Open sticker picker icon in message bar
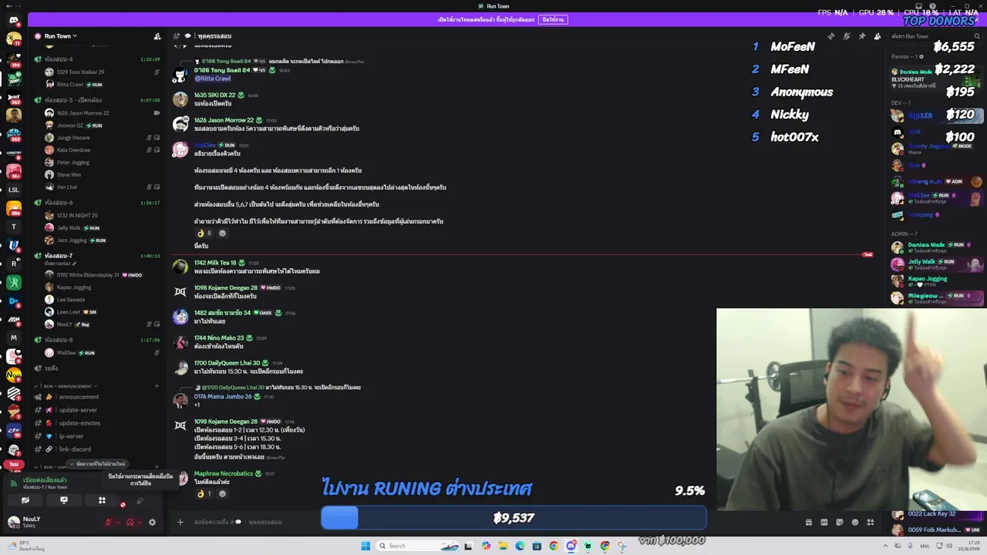Viewport: 987px width, 555px height. (839, 522)
